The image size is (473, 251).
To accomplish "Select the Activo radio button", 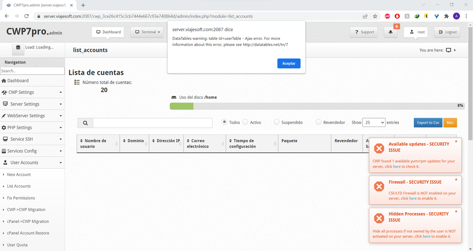I will pyautogui.click(x=245, y=122).
